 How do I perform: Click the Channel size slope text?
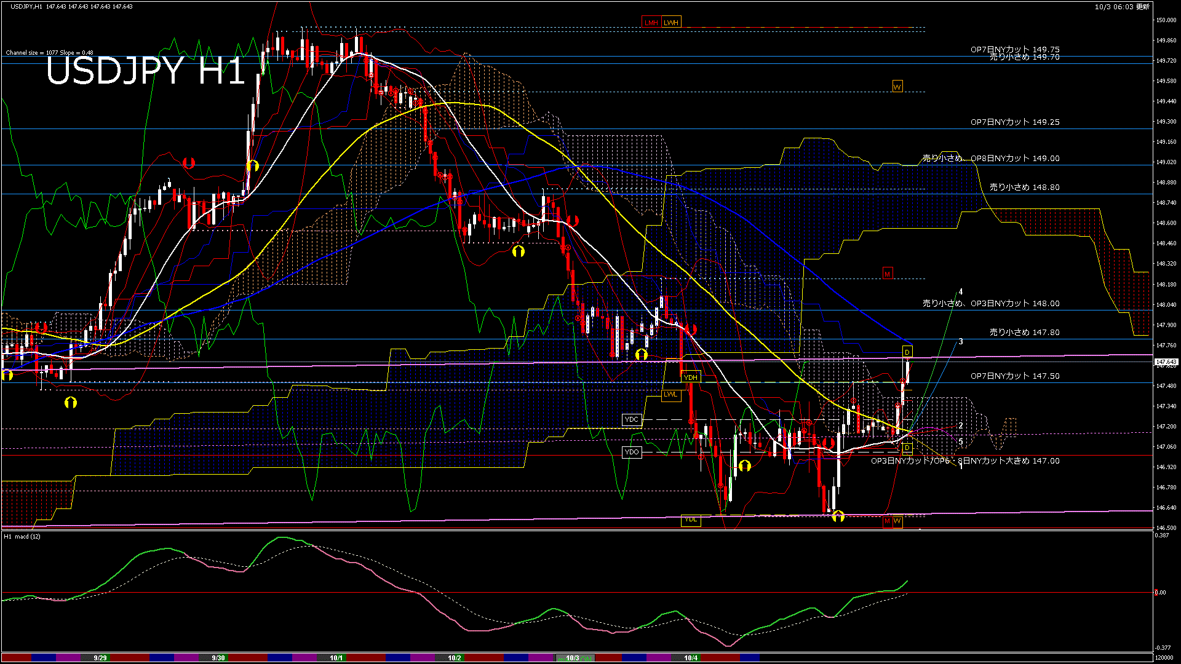(49, 53)
